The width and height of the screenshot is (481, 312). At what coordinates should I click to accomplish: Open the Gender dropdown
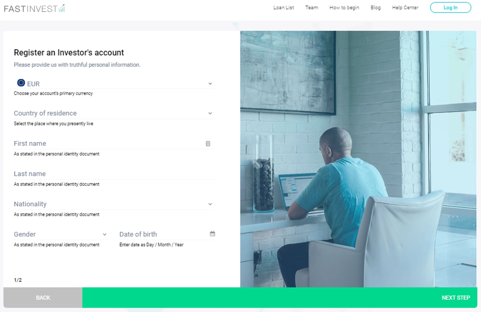click(61, 234)
